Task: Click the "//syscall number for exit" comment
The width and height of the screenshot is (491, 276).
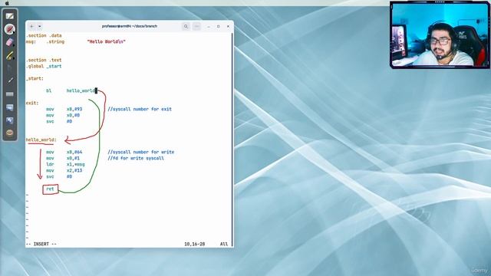Action: coord(140,109)
